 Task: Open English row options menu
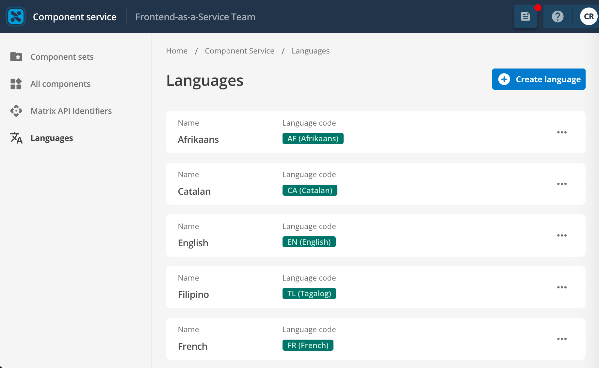562,236
